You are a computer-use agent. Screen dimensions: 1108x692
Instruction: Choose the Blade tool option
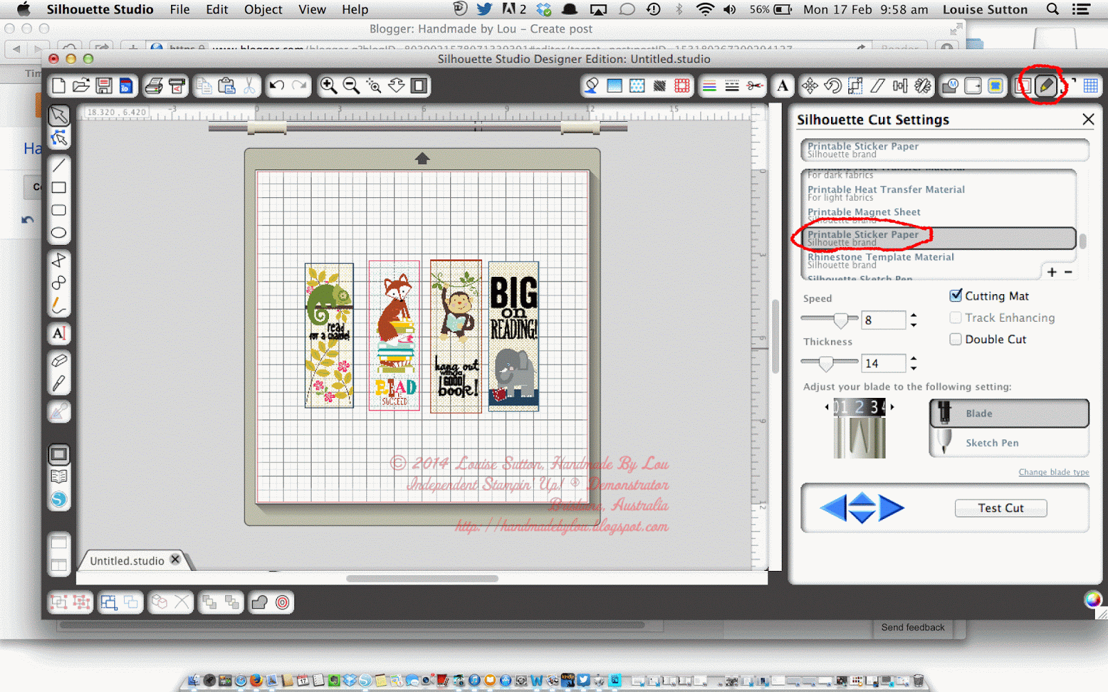pos(1009,413)
